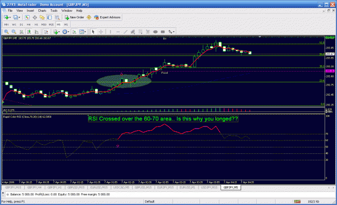The height and width of the screenshot is (205, 337).
Task: Launch MetaEditor via the yellow diamond icon
Action: click(x=89, y=17)
